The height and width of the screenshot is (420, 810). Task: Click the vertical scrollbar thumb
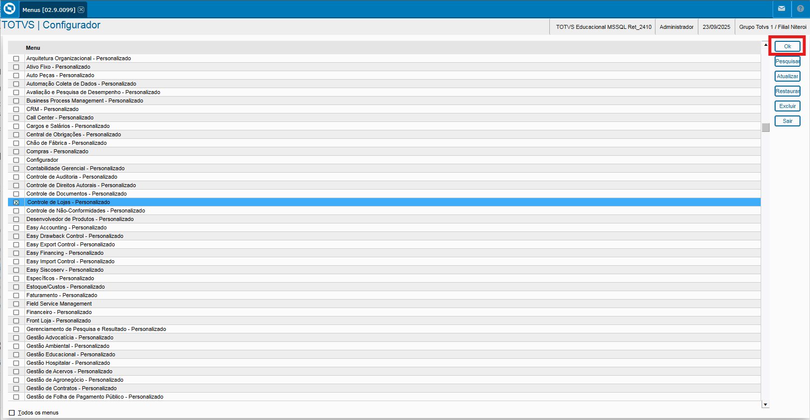(766, 127)
